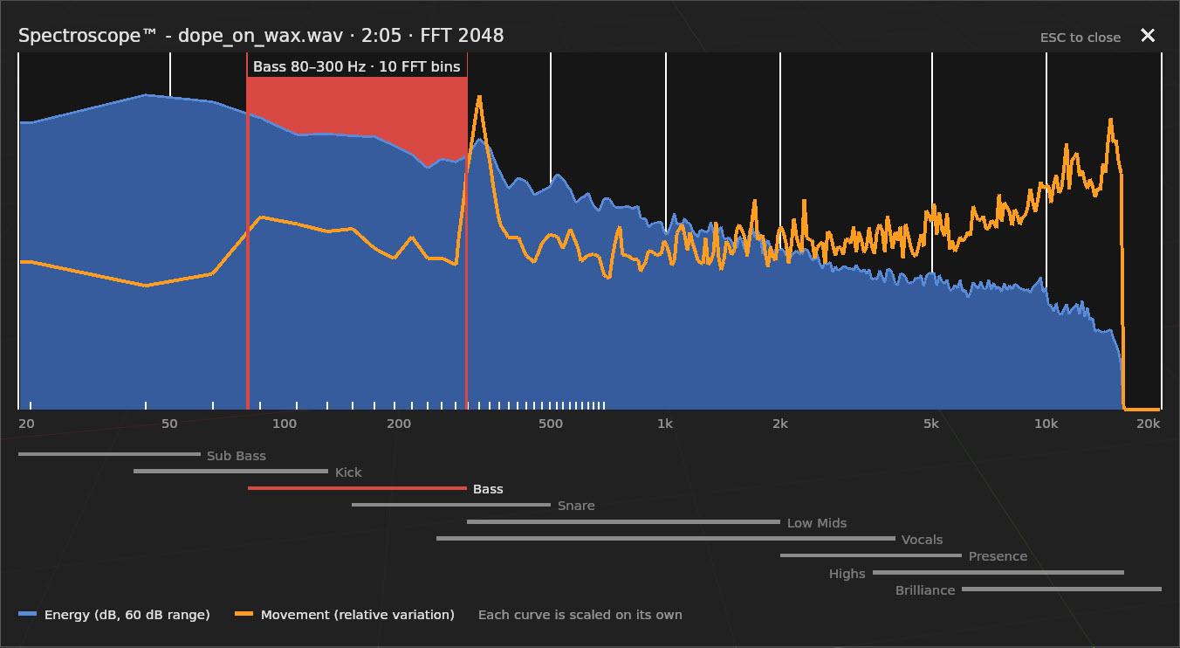Close the Spectroscope overlay with the X
Image resolution: width=1180 pixels, height=648 pixels.
(1148, 35)
